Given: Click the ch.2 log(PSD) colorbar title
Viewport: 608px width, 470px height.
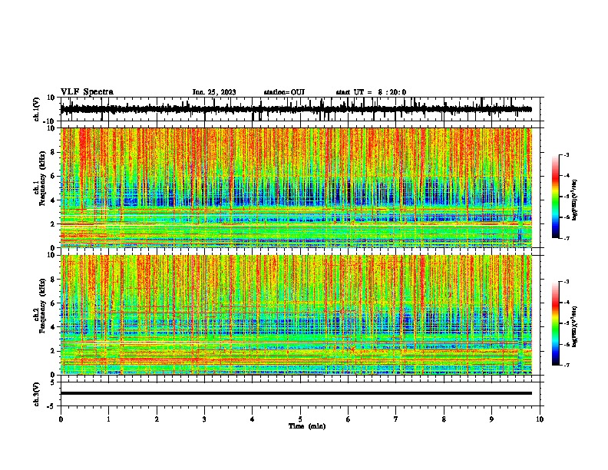Looking at the screenshot, I should [x=575, y=326].
